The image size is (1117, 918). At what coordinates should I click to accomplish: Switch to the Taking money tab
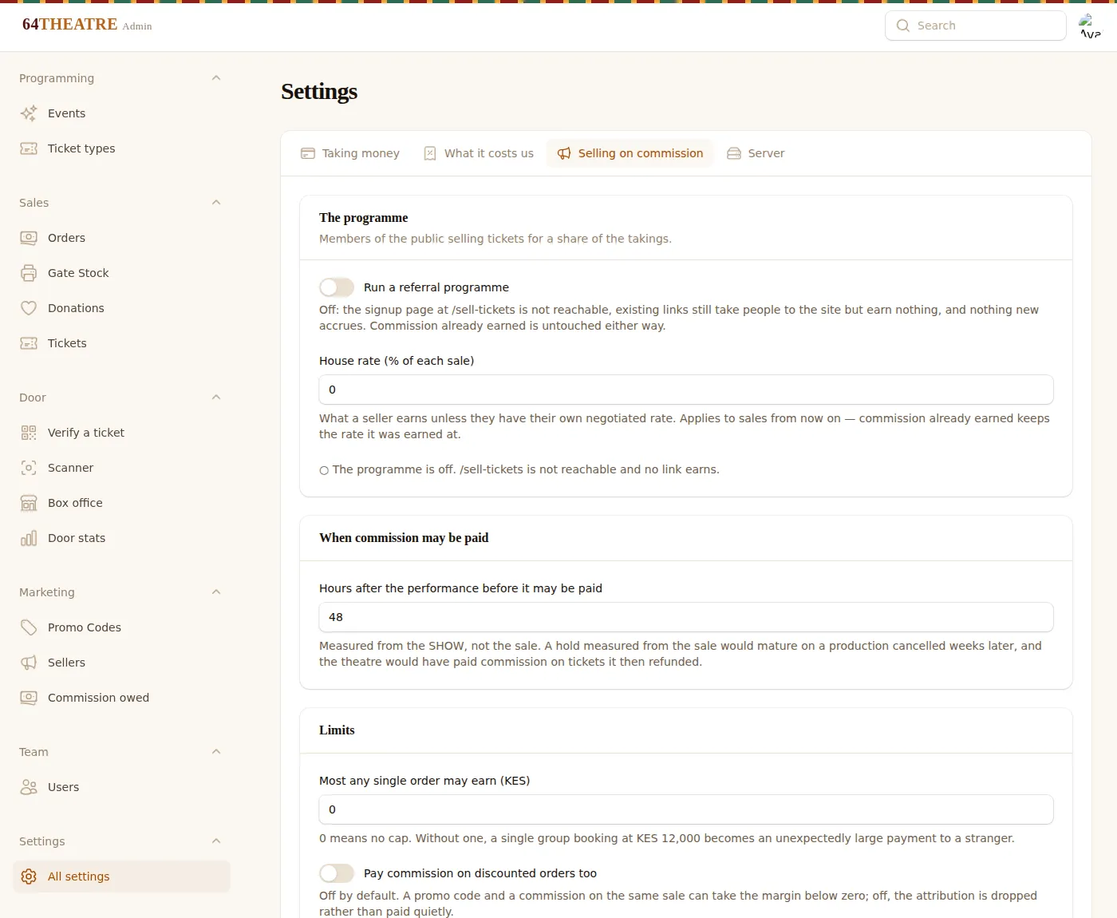point(350,153)
